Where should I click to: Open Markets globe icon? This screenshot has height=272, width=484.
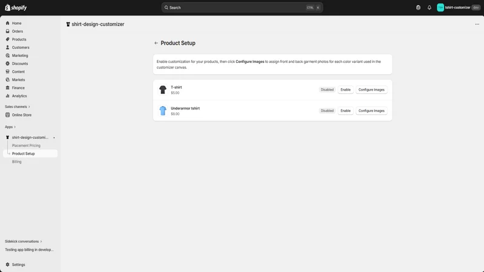pyautogui.click(x=7, y=80)
